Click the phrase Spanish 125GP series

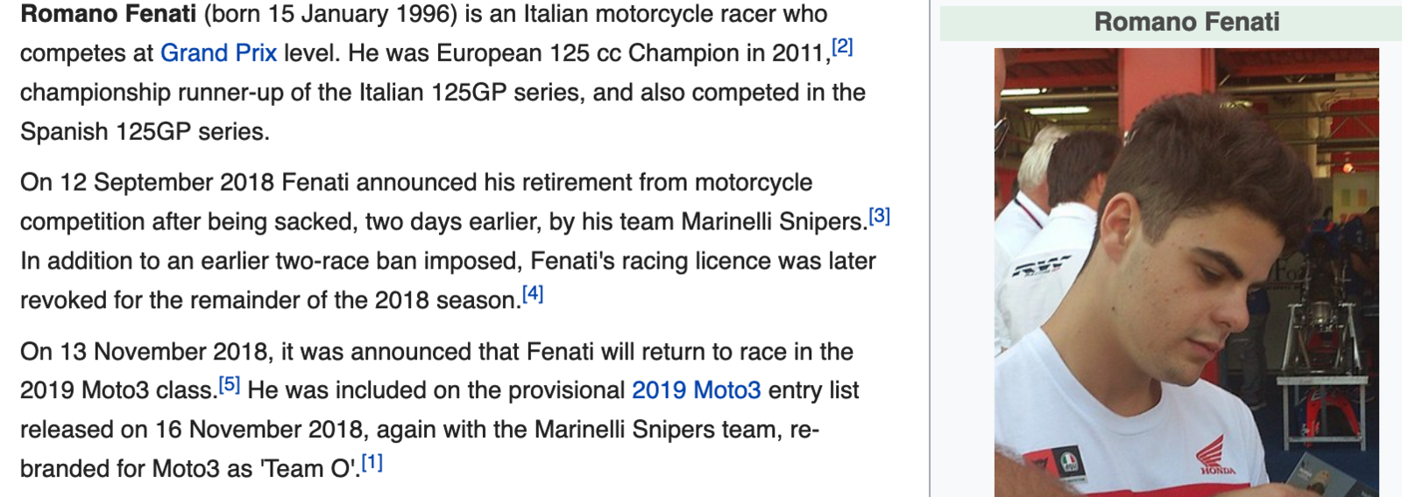[145, 132]
